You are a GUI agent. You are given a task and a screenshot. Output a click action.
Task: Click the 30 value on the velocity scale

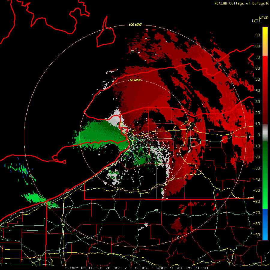(x=258, y=102)
